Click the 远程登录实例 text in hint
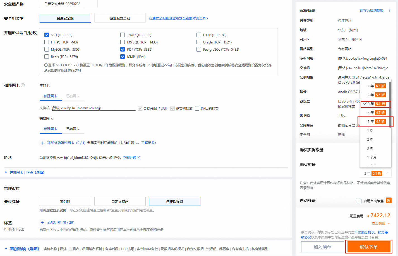398x256 pixels. [56, 210]
